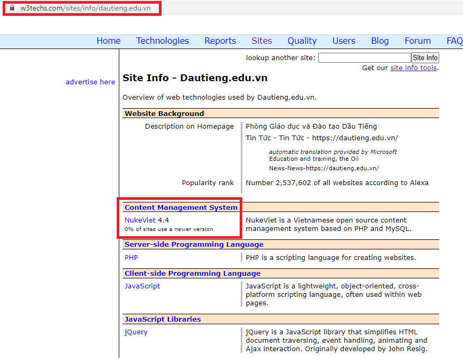Viewport: 463px width, 358px height.
Task: Click the padlock icon in address bar
Action: pyautogui.click(x=12, y=8)
